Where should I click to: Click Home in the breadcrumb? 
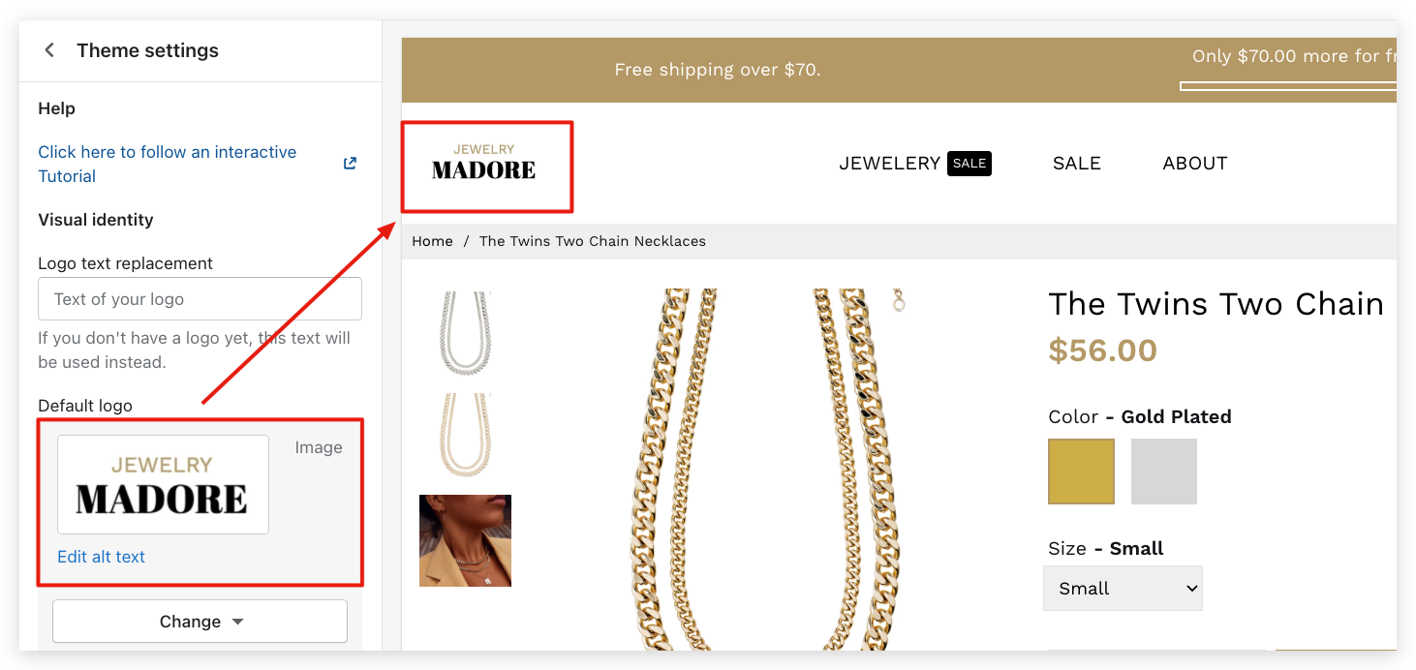coord(432,241)
